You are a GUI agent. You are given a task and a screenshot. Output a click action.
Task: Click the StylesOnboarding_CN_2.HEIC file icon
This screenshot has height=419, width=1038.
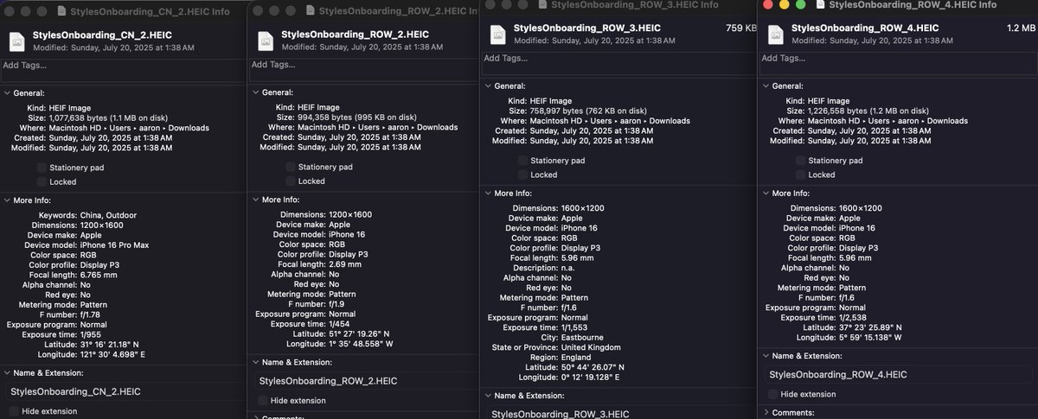coord(16,41)
